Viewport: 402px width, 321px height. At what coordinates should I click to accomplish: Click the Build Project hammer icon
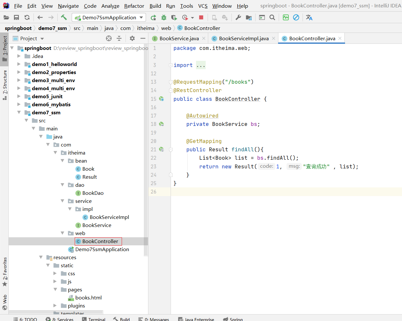[x=64, y=17]
